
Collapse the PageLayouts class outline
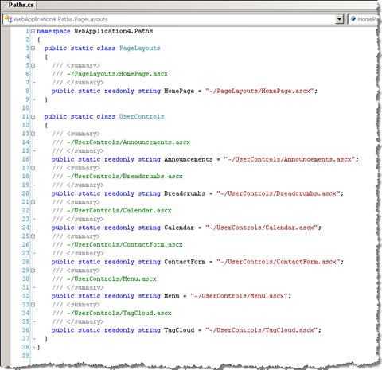coord(33,49)
